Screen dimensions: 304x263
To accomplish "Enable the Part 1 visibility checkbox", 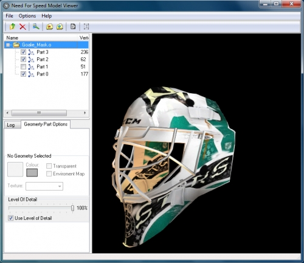I will click(x=23, y=67).
